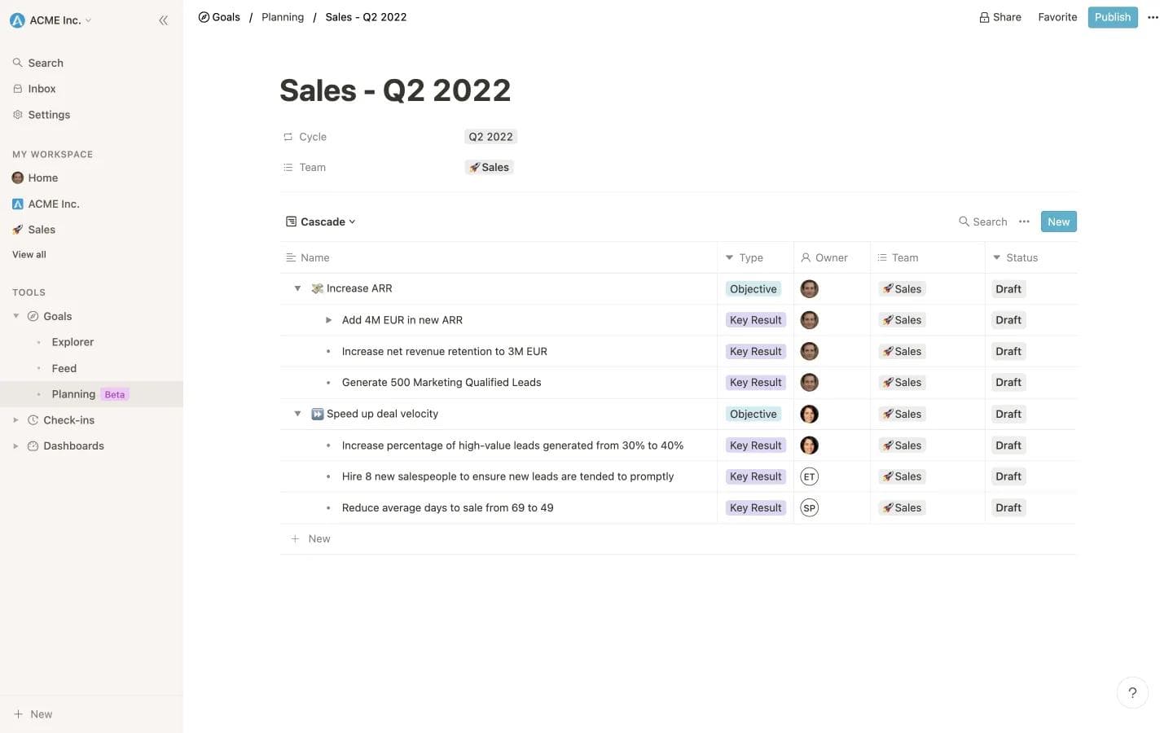Open Dashboards from the Tools section
The height and width of the screenshot is (733, 1173).
click(73, 446)
